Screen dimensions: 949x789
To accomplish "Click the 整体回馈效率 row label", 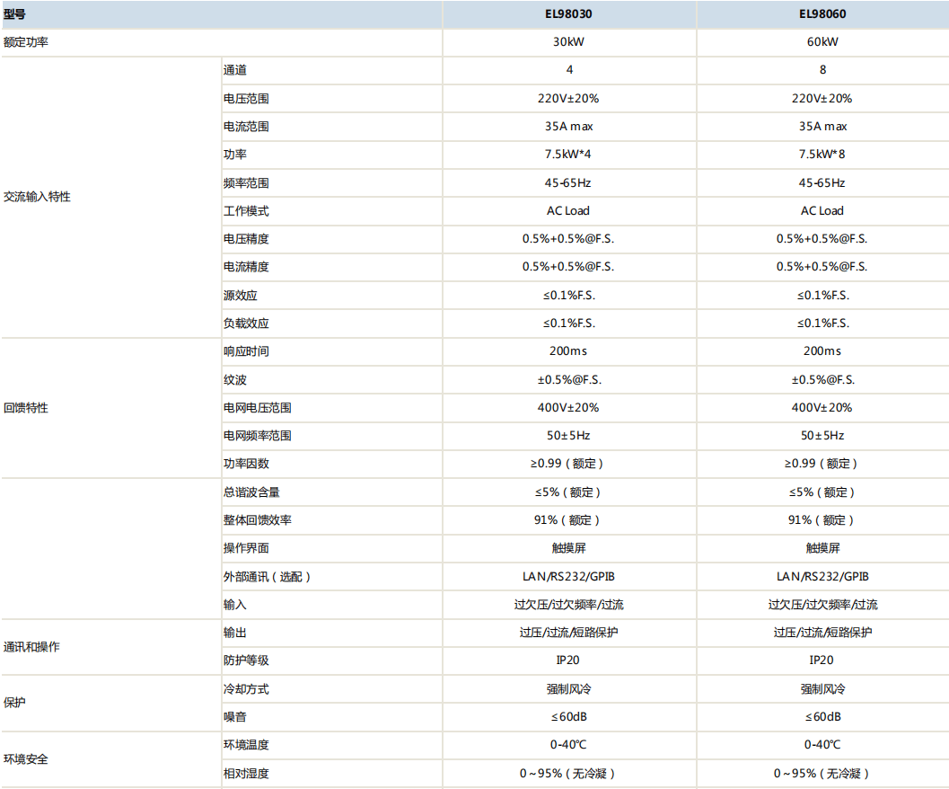I will [257, 520].
